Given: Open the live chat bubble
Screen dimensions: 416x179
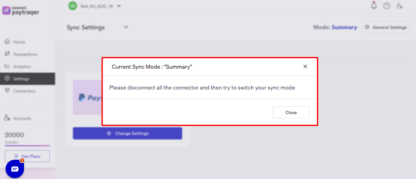Looking at the screenshot, I should click(x=14, y=169).
